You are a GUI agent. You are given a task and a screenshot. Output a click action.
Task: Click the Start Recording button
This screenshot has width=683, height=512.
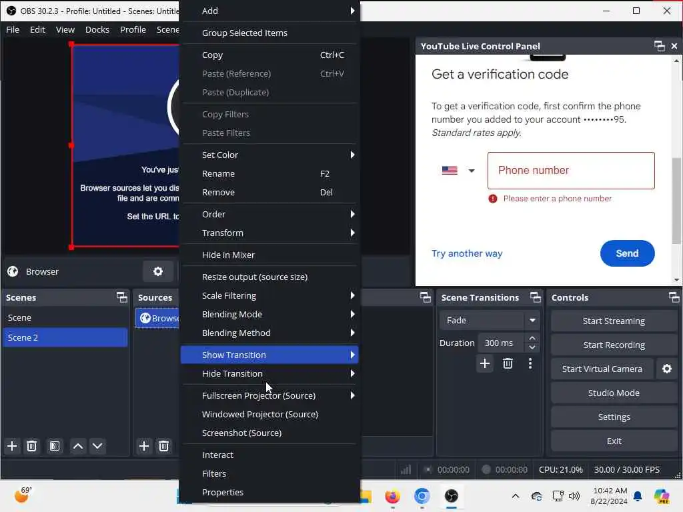pyautogui.click(x=614, y=345)
